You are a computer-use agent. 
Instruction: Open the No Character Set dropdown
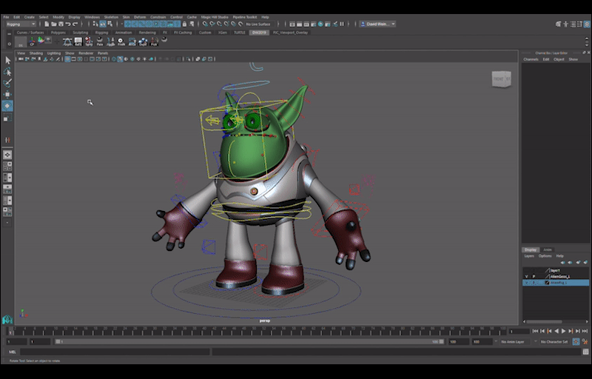pyautogui.click(x=554, y=342)
